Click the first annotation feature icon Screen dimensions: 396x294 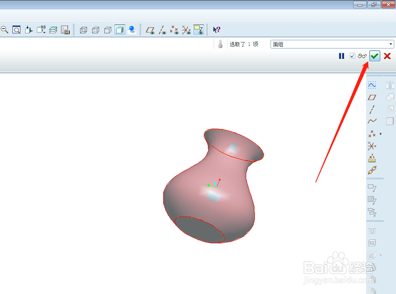click(372, 188)
